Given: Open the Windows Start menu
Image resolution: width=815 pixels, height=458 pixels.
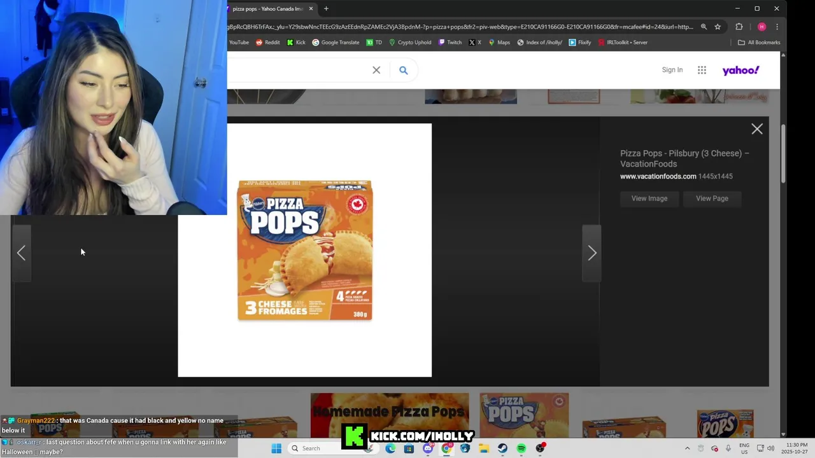Looking at the screenshot, I should pos(276,448).
